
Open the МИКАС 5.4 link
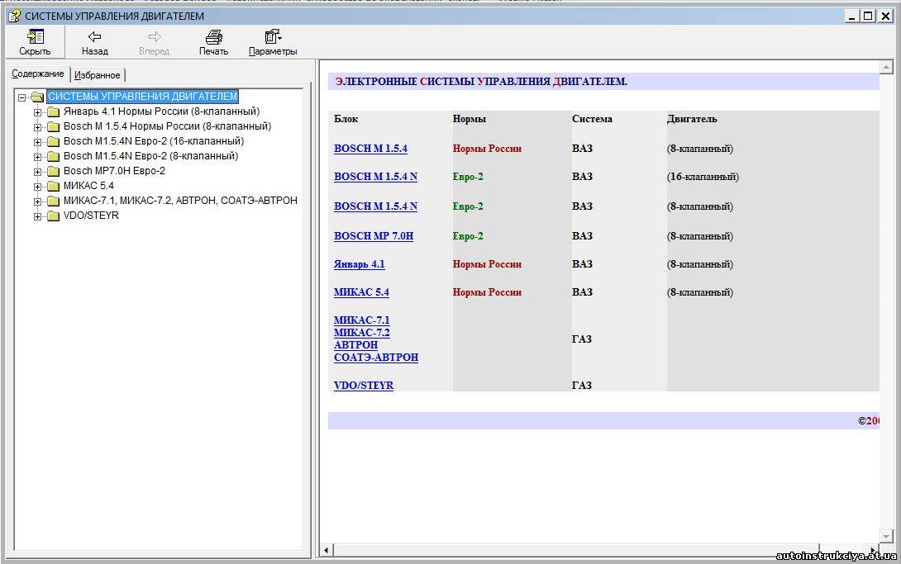361,292
